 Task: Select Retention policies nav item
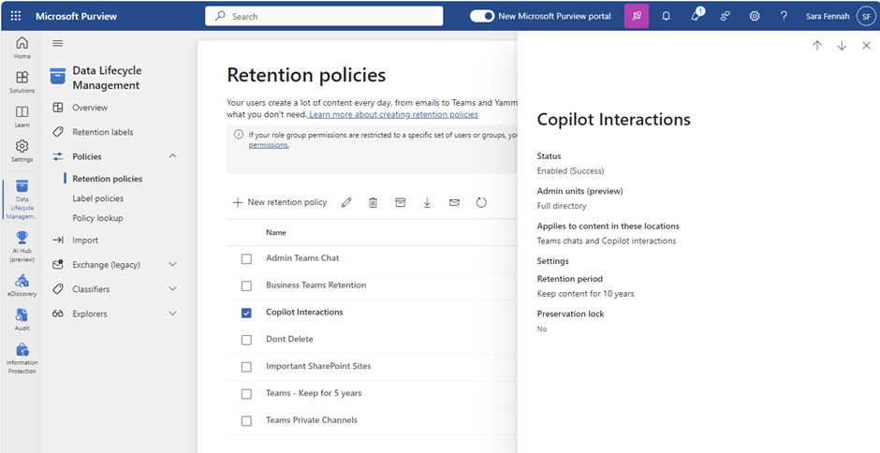click(x=108, y=179)
